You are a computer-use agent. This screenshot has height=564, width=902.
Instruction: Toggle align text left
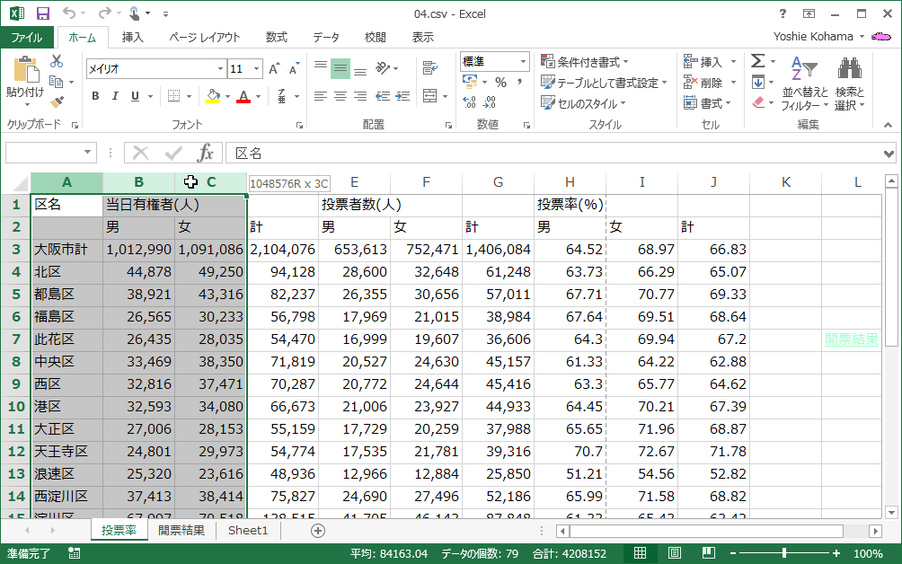[321, 96]
